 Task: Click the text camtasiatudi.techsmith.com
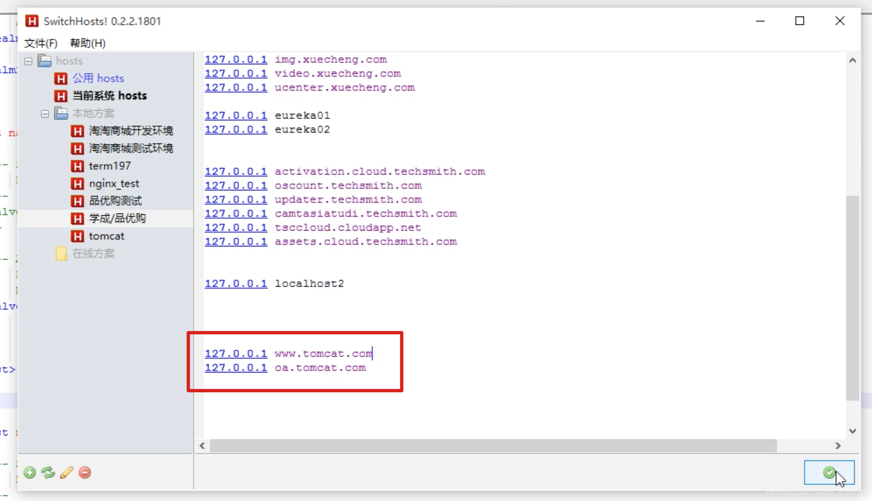tap(366, 214)
